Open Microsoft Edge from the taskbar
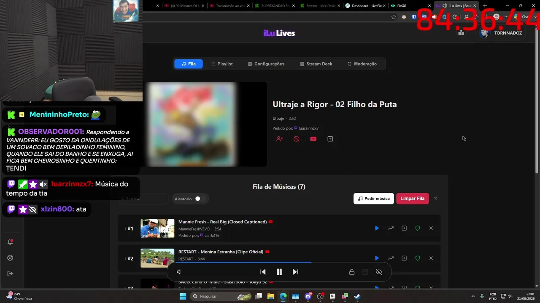Image resolution: width=540 pixels, height=303 pixels. [283, 296]
